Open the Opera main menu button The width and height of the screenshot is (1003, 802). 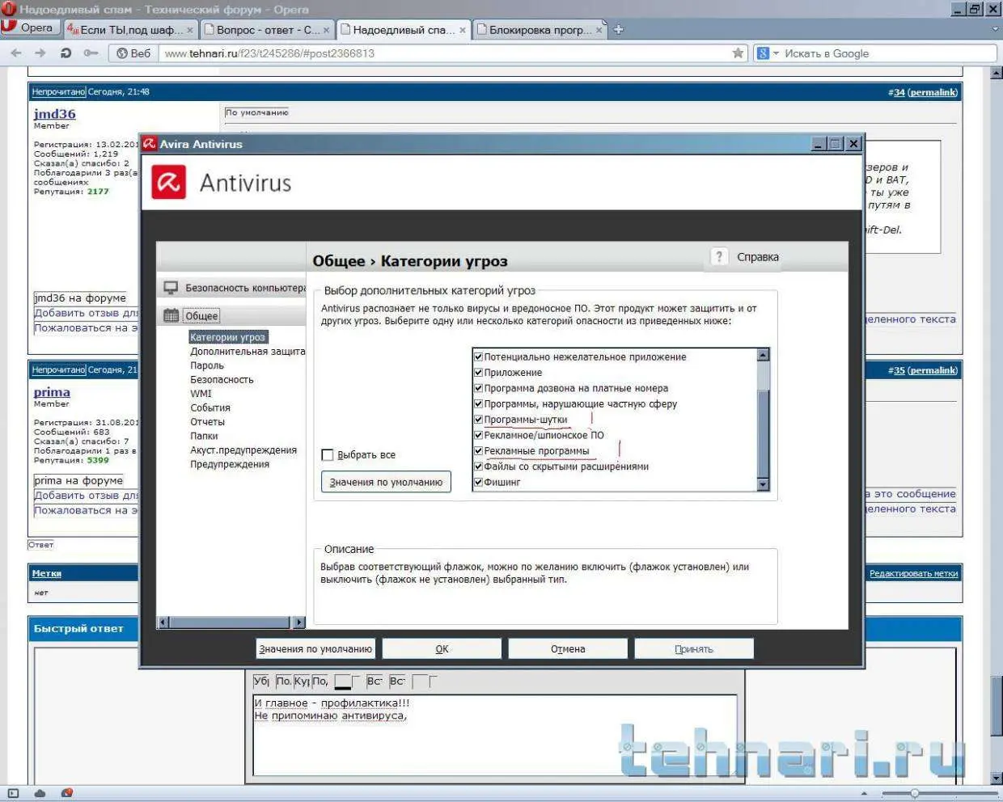[29, 28]
